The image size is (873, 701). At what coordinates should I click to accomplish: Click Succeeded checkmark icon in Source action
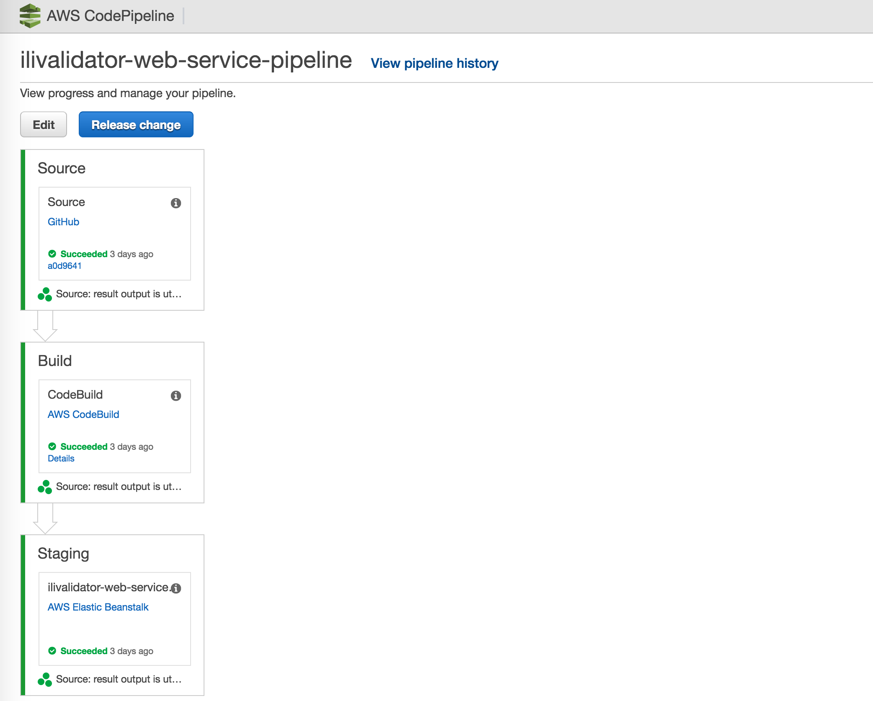tap(52, 254)
